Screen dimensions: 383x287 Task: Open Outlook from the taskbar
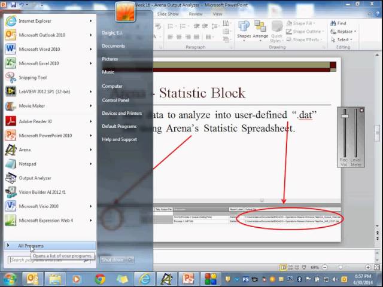click(33, 279)
